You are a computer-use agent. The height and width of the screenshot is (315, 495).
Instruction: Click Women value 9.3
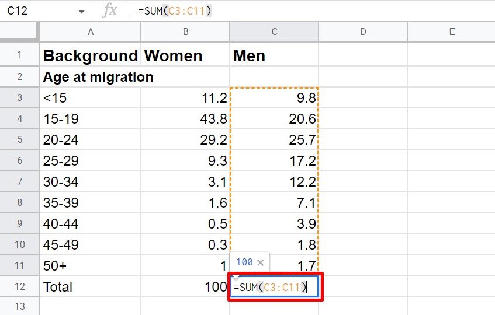[185, 160]
